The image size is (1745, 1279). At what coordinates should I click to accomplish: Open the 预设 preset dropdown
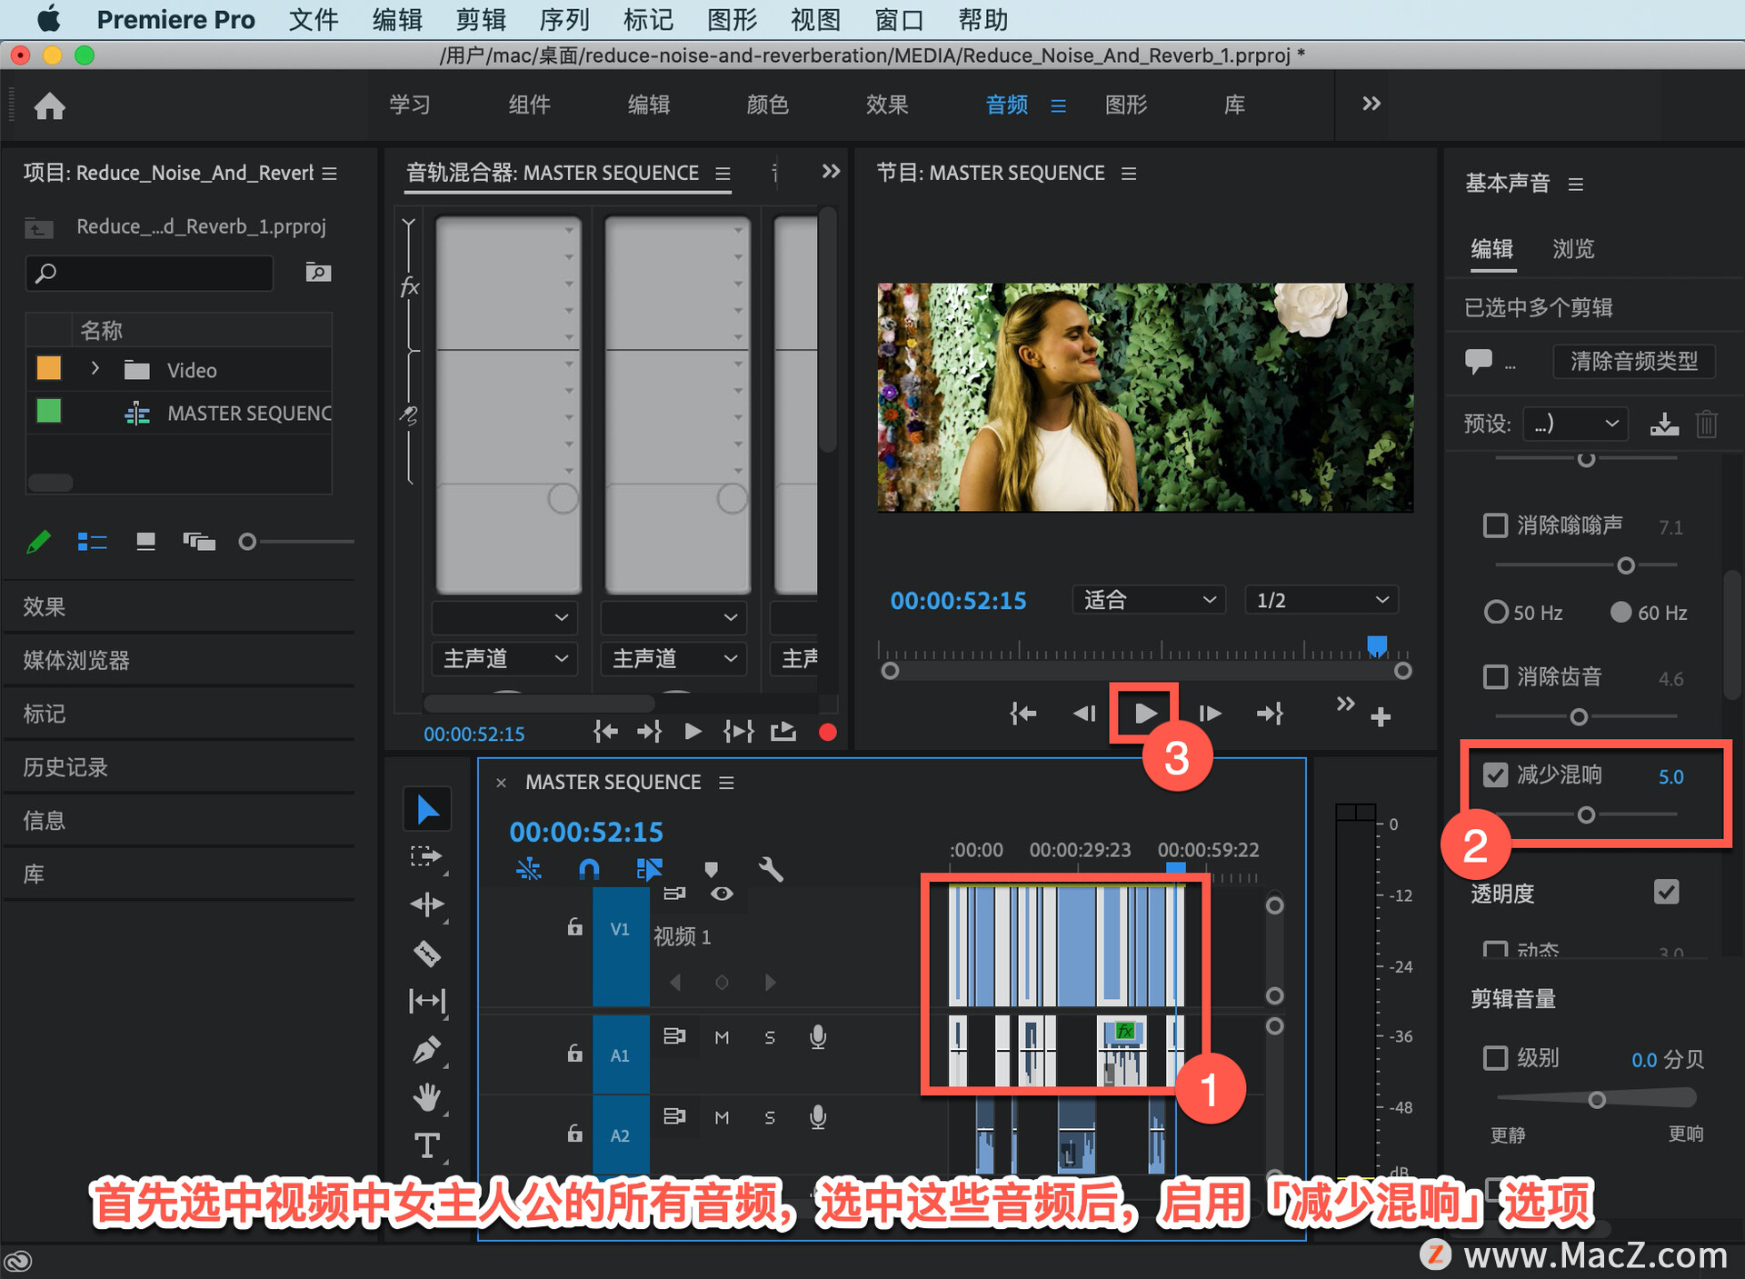point(1574,424)
